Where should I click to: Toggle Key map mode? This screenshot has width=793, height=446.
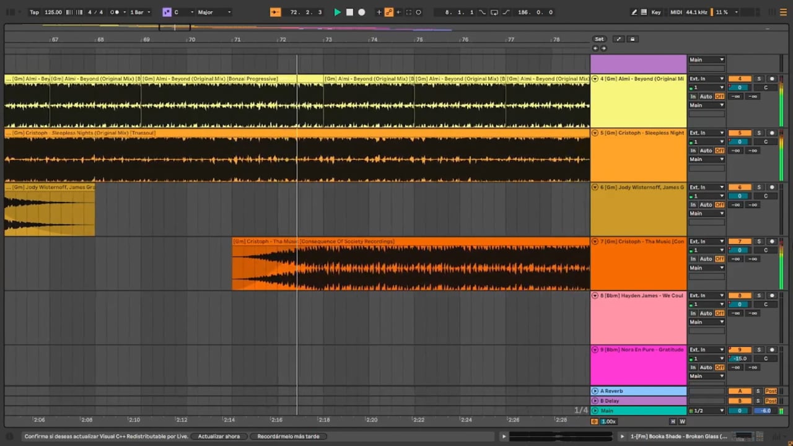[x=656, y=12]
